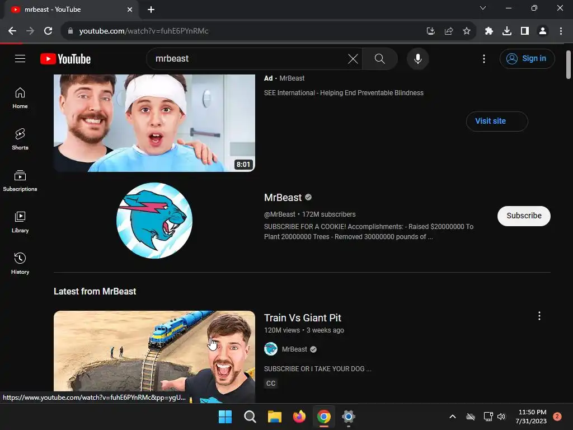The height and width of the screenshot is (430, 573).
Task: Click SEE International ad description
Action: [344, 93]
